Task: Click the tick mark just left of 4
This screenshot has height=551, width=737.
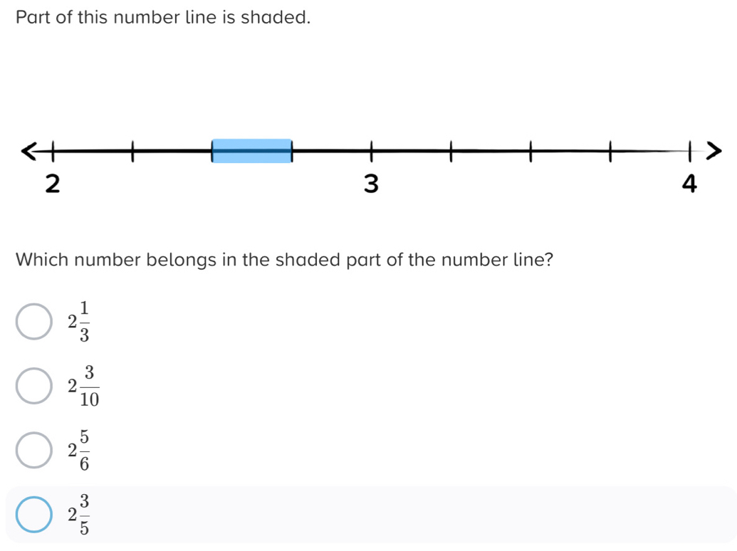Action: (610, 149)
